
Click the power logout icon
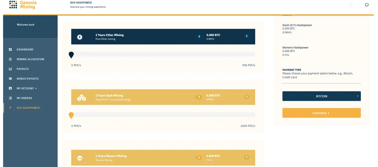click(x=367, y=4)
